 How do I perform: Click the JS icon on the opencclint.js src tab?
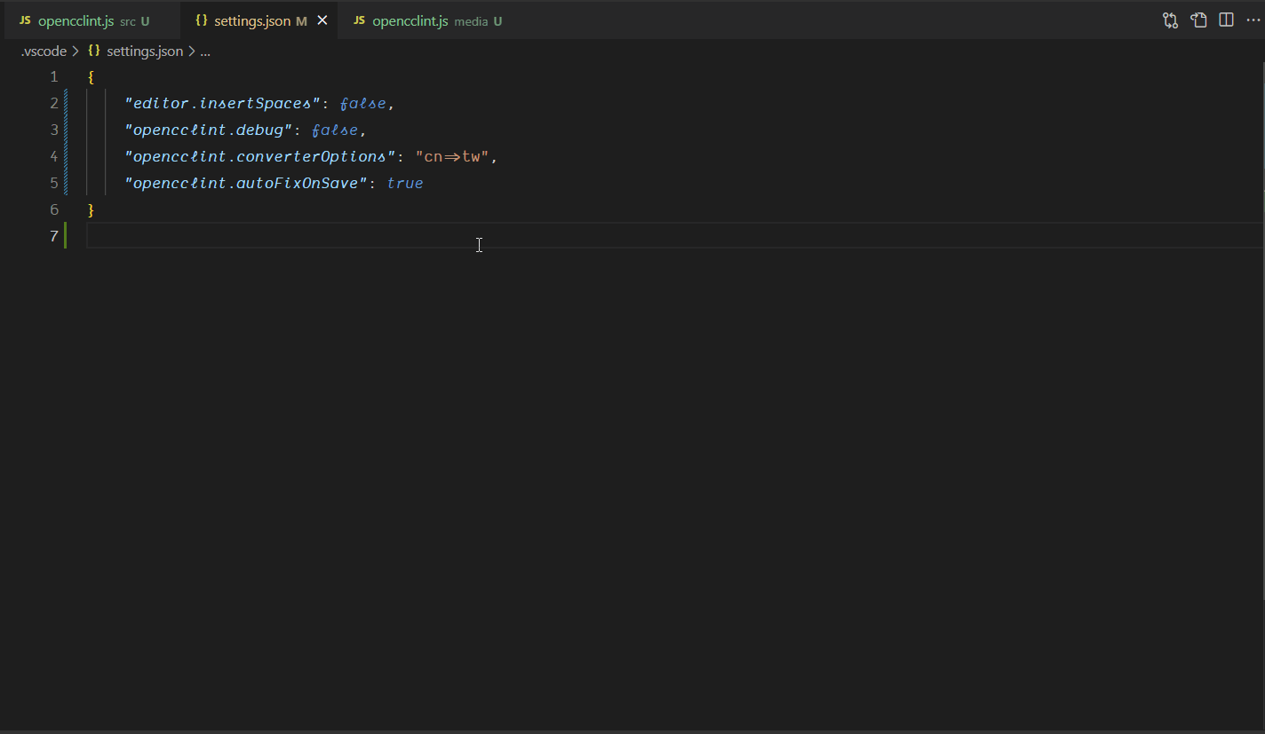[24, 20]
